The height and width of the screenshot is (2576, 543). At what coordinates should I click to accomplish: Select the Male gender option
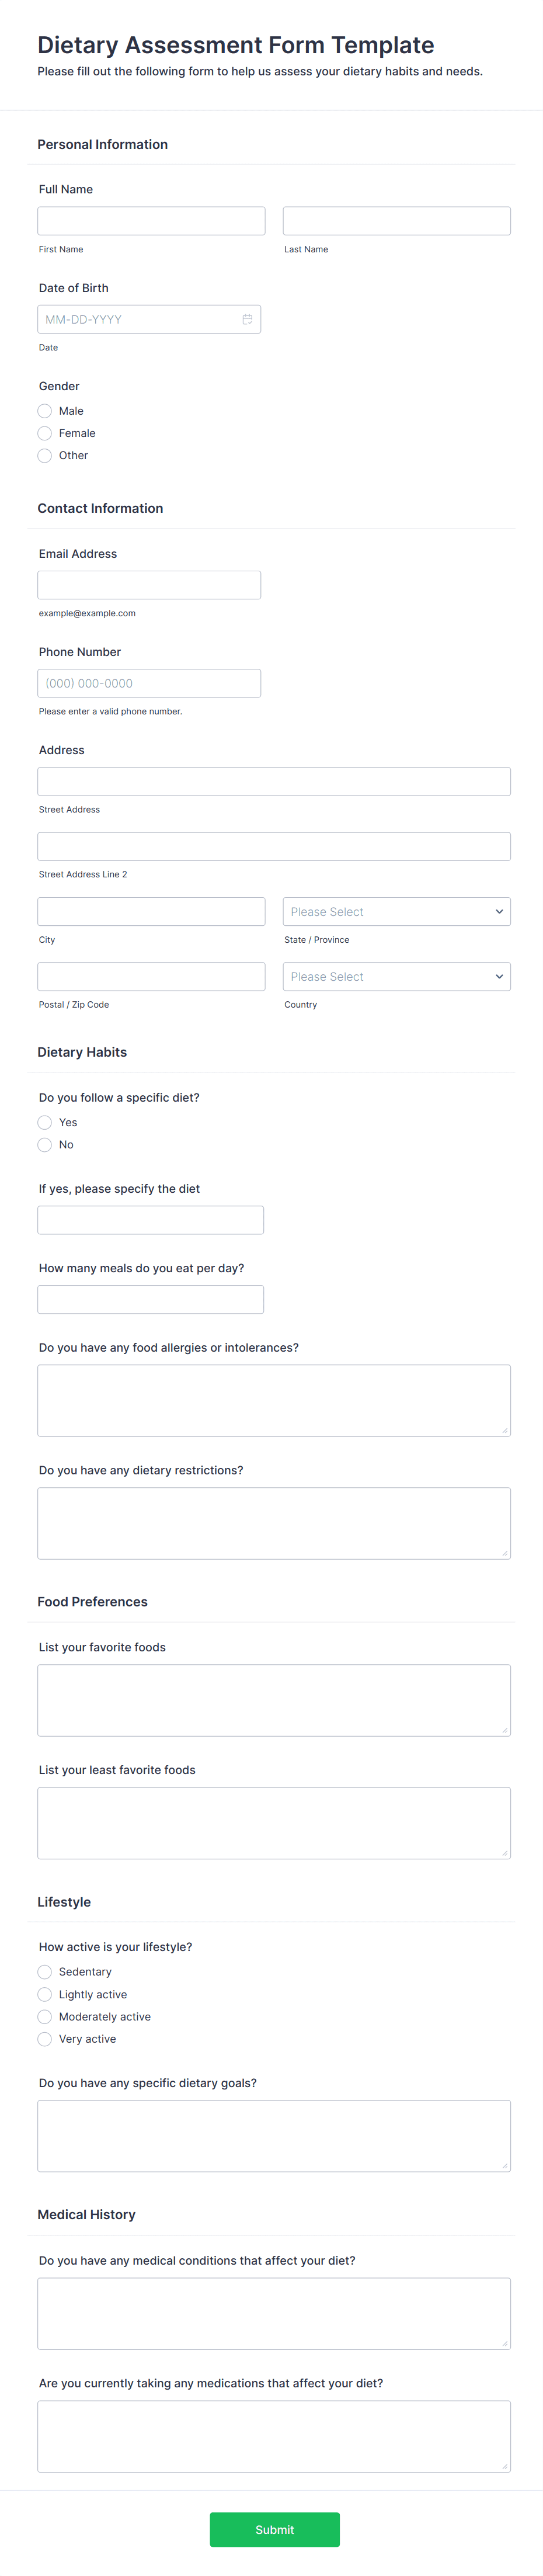pyautogui.click(x=44, y=410)
